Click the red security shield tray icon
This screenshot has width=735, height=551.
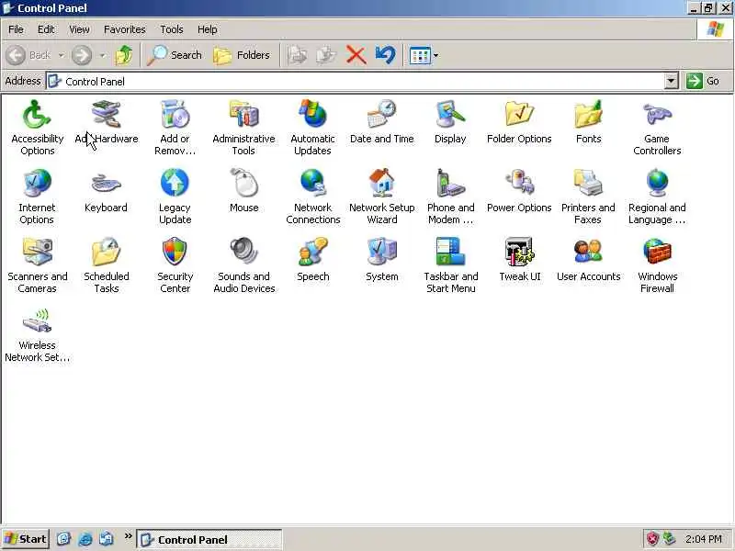(652, 539)
